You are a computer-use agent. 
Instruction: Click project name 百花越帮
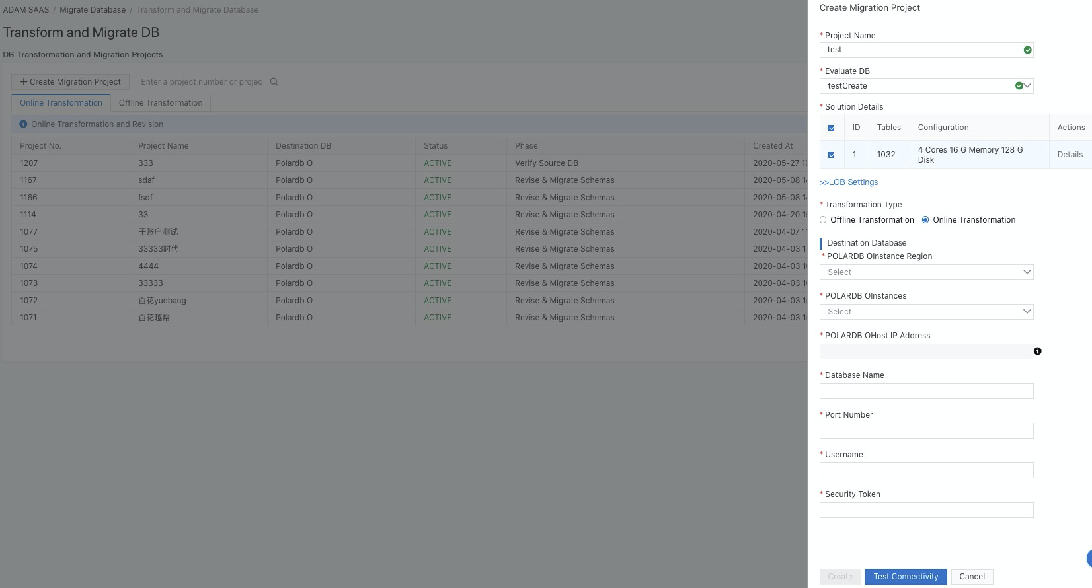coord(154,318)
